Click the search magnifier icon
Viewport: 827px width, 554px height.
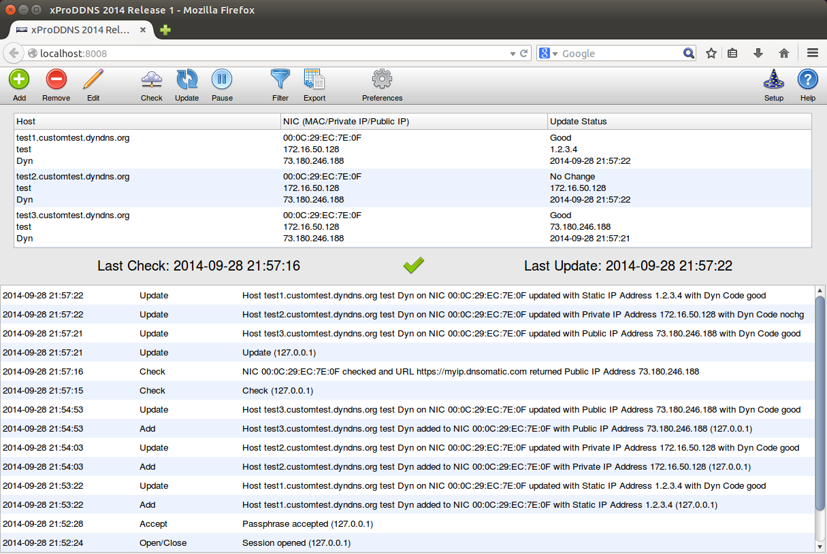coord(689,53)
